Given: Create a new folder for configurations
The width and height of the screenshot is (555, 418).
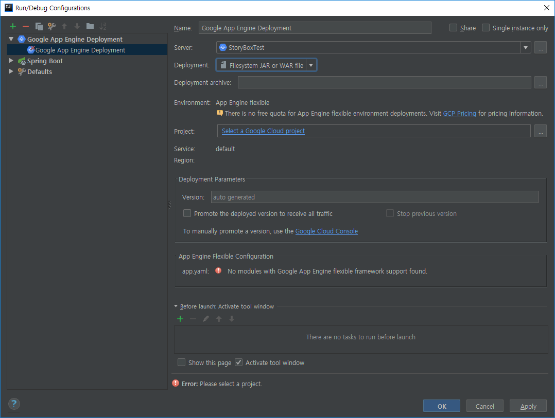Looking at the screenshot, I should tap(90, 26).
